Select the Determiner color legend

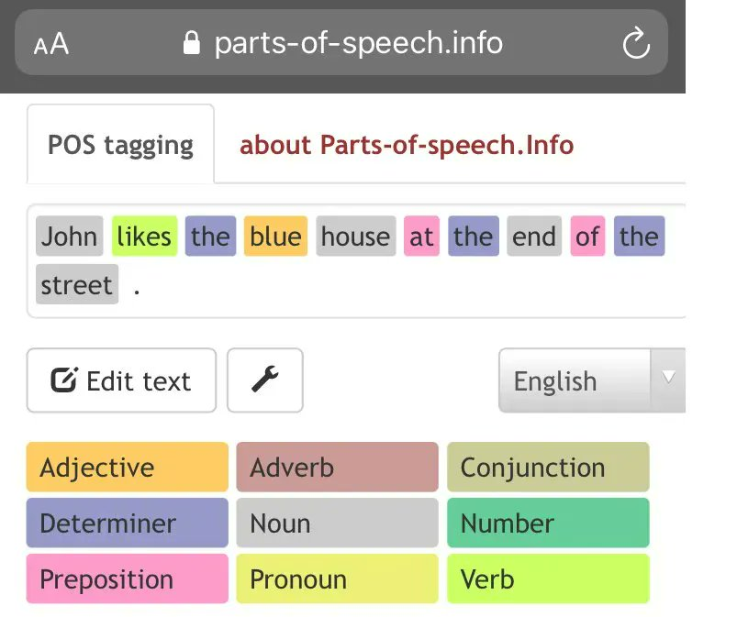[126, 523]
